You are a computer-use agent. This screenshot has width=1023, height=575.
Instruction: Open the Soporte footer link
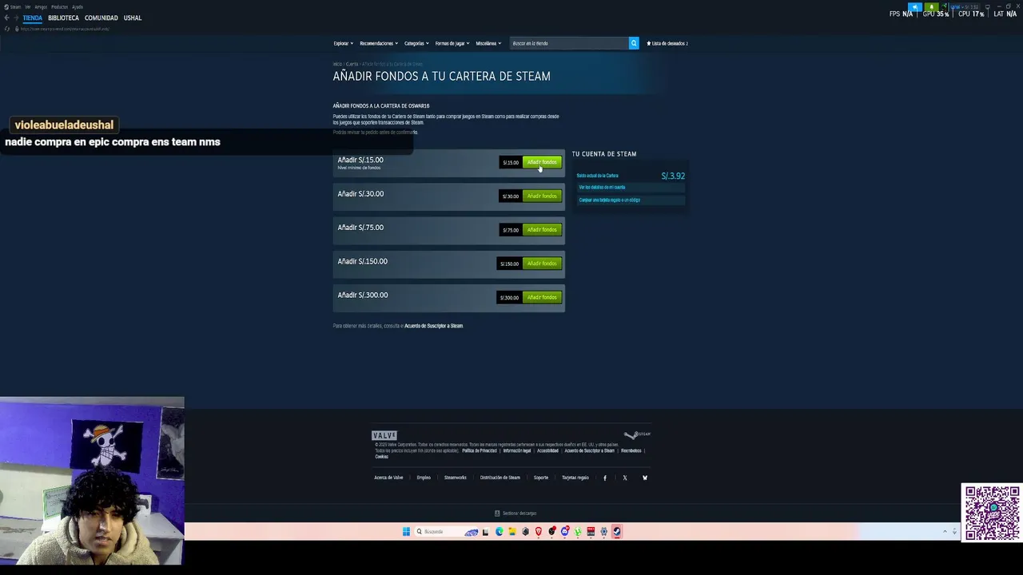541,478
